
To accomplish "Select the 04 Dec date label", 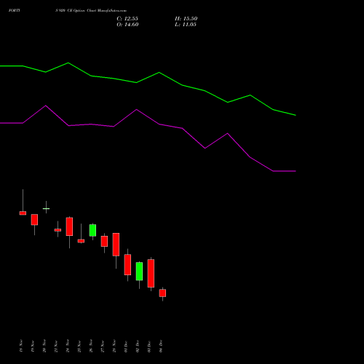I will tap(161, 346).
